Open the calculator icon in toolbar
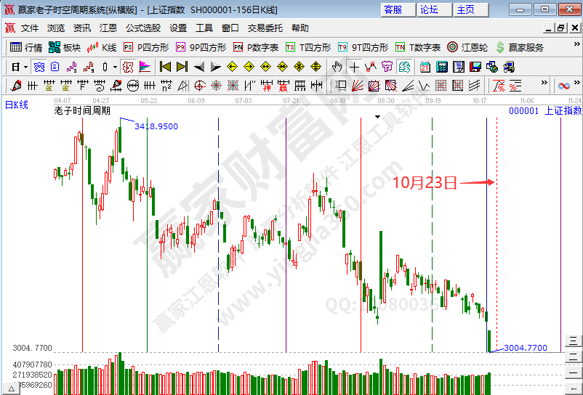583x395 pixels. tap(441, 67)
